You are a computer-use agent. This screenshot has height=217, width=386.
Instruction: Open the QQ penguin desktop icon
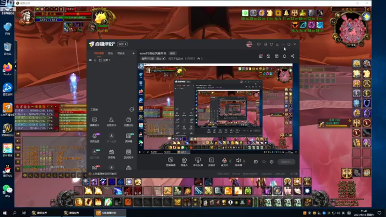click(8, 171)
